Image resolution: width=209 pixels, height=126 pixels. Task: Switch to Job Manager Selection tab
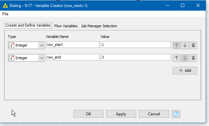pyautogui.click(x=99, y=26)
